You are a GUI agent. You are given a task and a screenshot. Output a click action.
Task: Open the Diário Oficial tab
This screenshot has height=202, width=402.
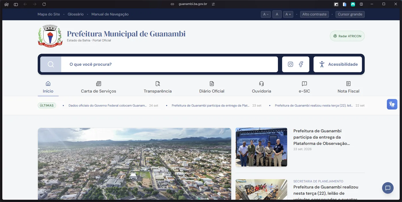click(x=212, y=88)
